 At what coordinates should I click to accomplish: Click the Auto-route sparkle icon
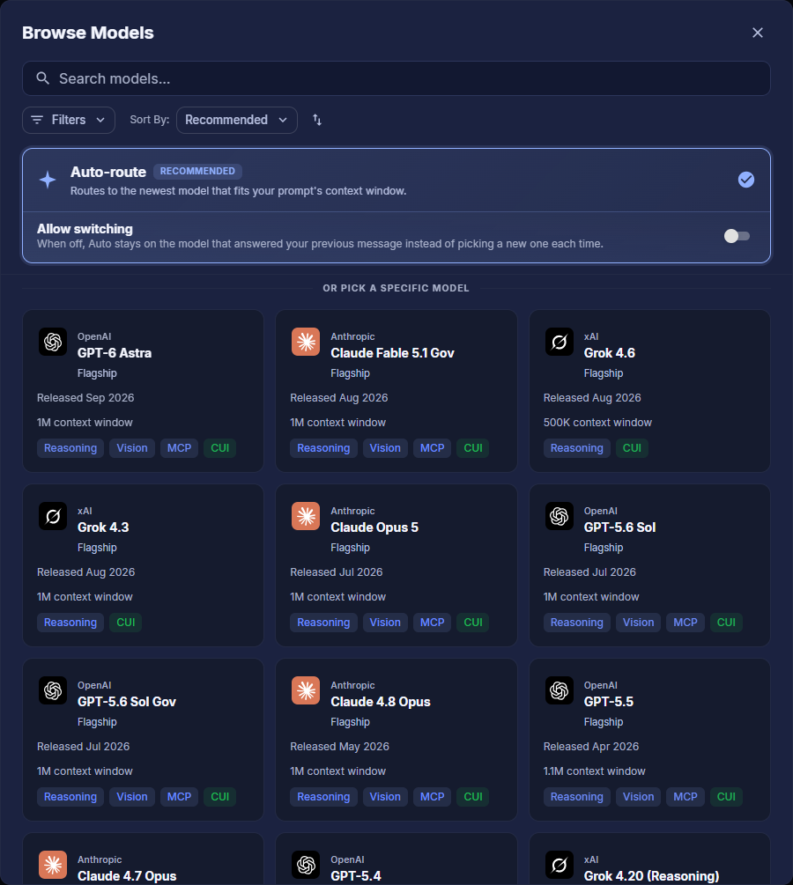click(48, 180)
